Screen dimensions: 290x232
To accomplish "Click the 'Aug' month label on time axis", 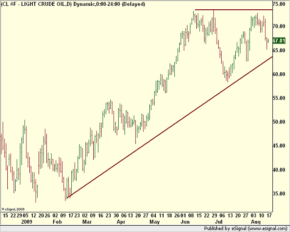I will (x=256, y=222).
